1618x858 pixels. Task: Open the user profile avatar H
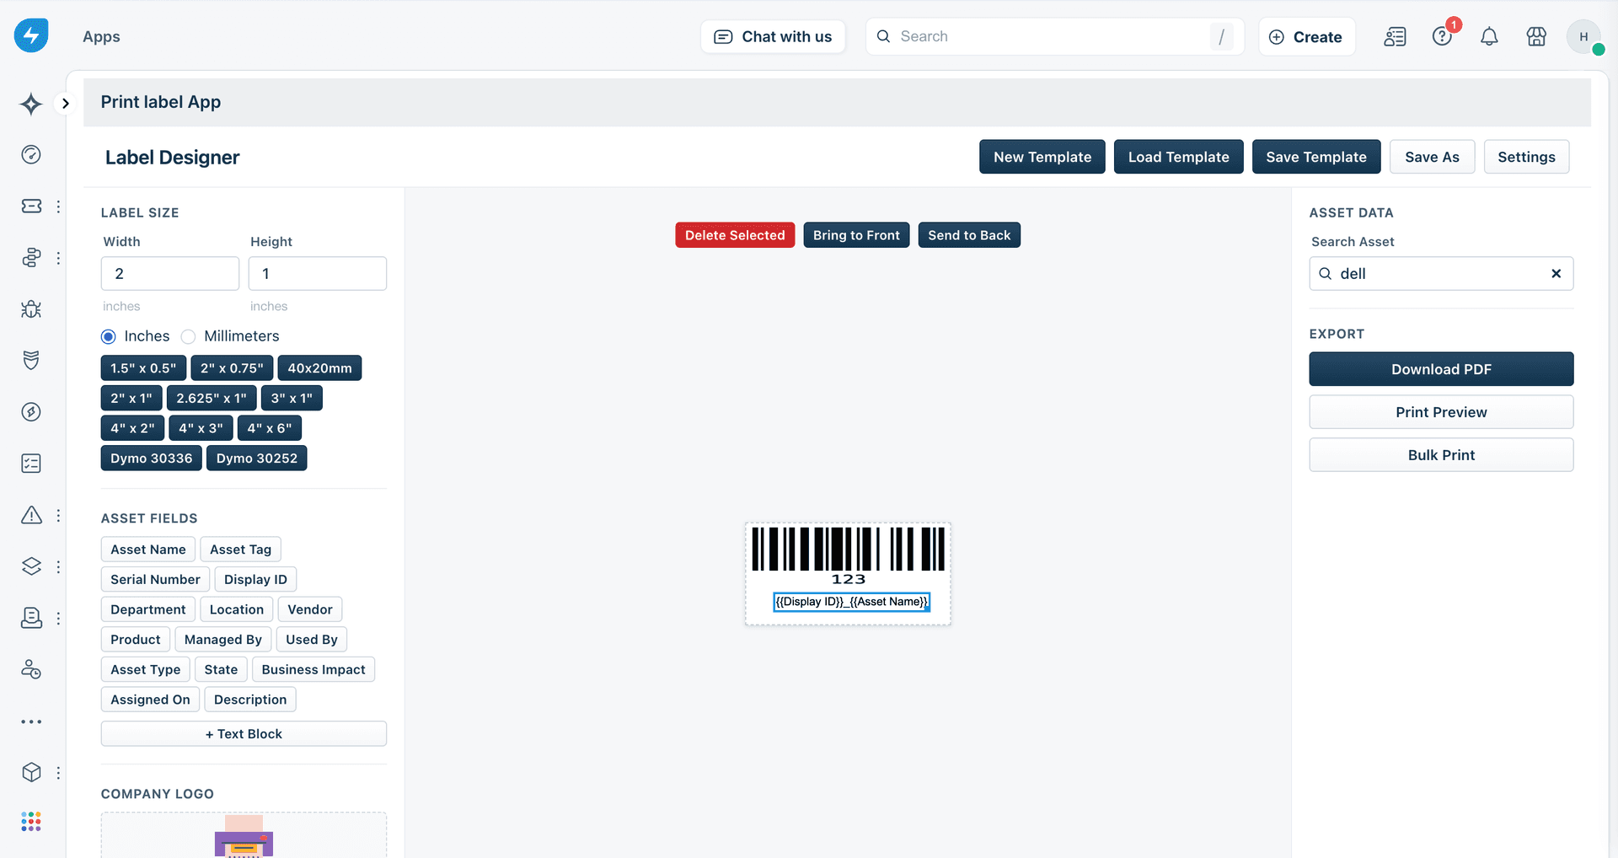[1583, 36]
